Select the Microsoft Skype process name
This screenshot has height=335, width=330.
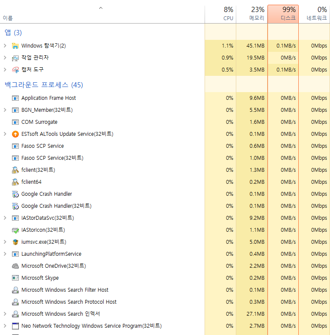(x=40, y=278)
